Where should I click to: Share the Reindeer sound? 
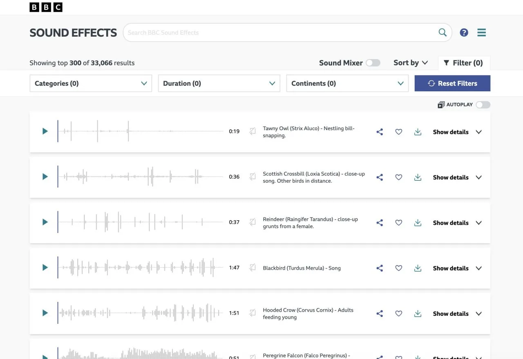(380, 223)
